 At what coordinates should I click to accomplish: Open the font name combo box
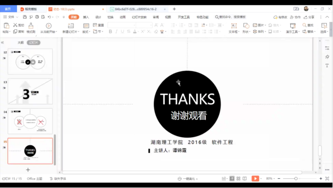pyautogui.click(x=122, y=25)
